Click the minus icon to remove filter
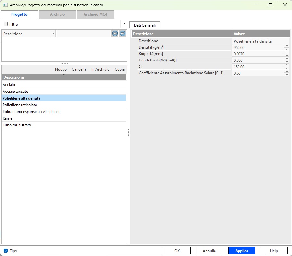 122,33
